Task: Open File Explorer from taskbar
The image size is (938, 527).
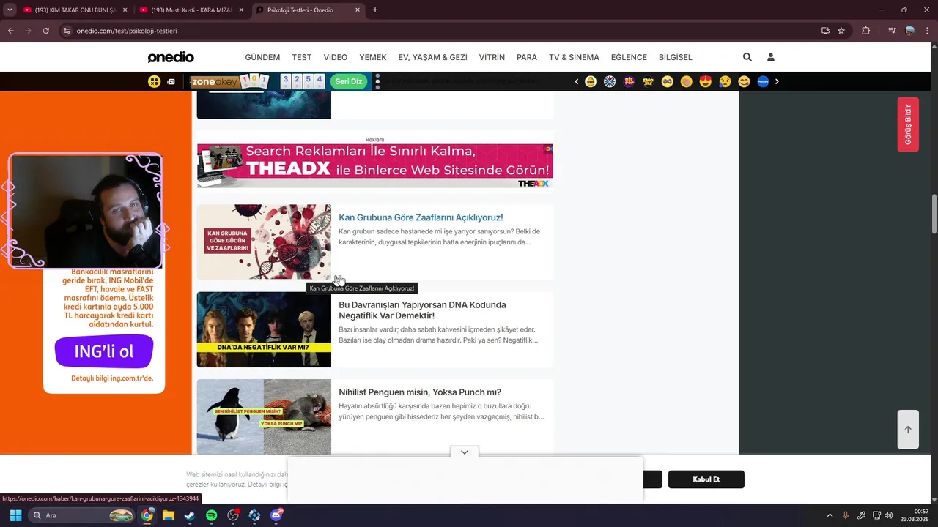Action: [168, 515]
